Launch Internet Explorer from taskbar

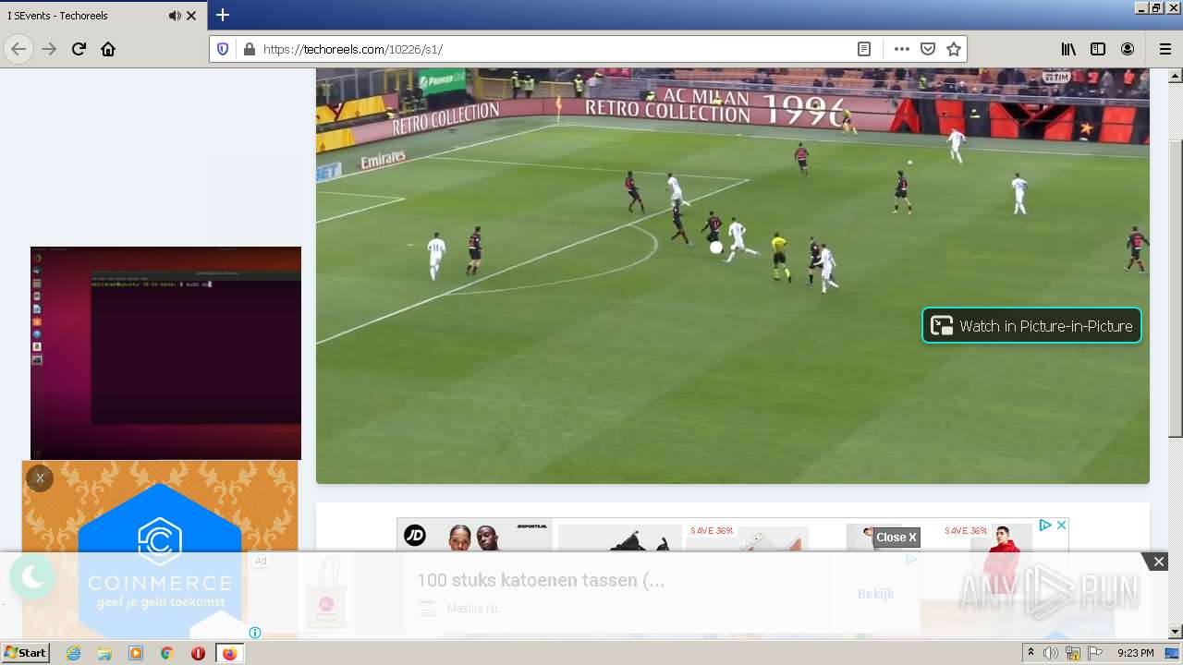pyautogui.click(x=73, y=653)
